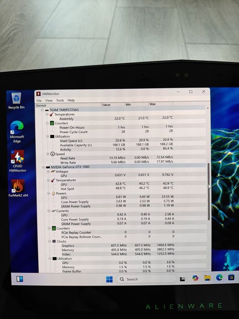239x319 pixels.
Task: Collapse the Currents group under the GPU
Action: point(49,211)
